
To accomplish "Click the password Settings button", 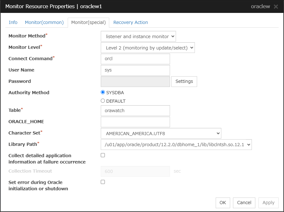I will click(x=184, y=81).
